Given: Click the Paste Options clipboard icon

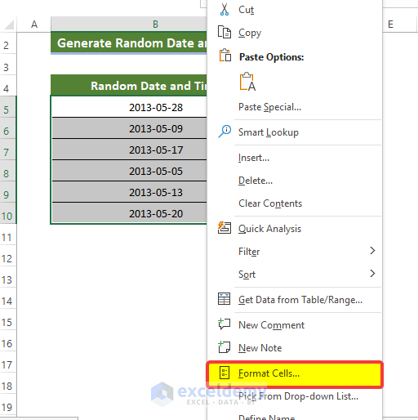Looking at the screenshot, I should click(225, 56).
